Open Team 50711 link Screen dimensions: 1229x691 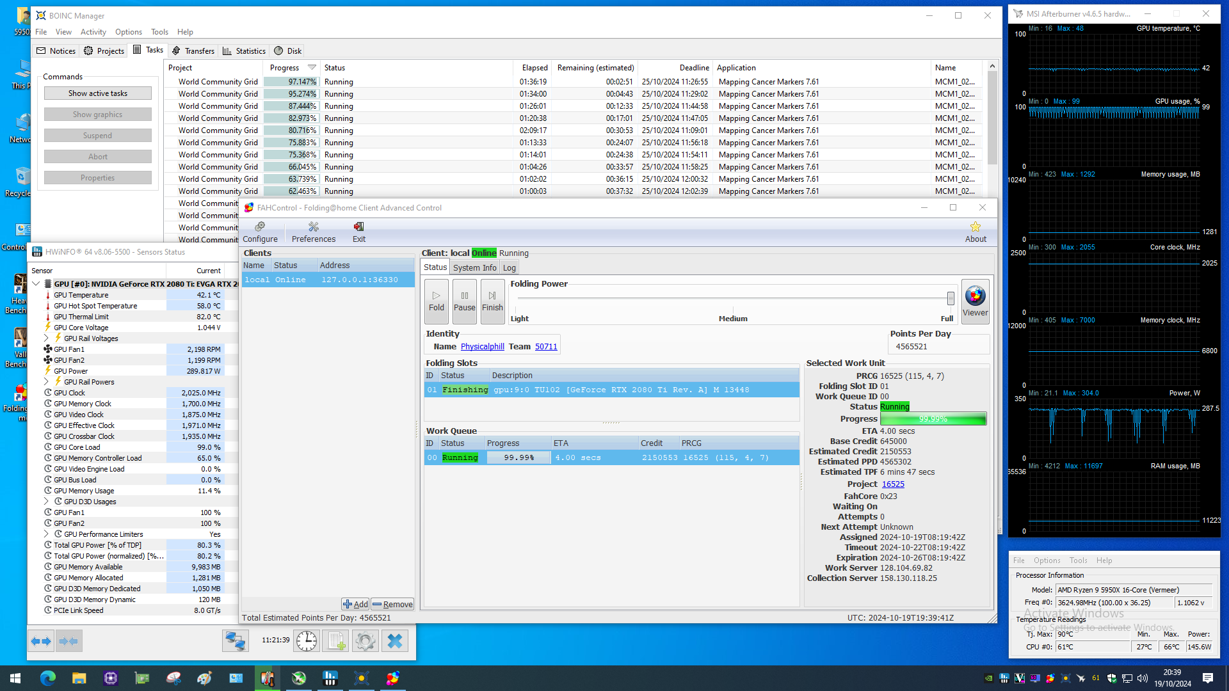click(x=546, y=346)
